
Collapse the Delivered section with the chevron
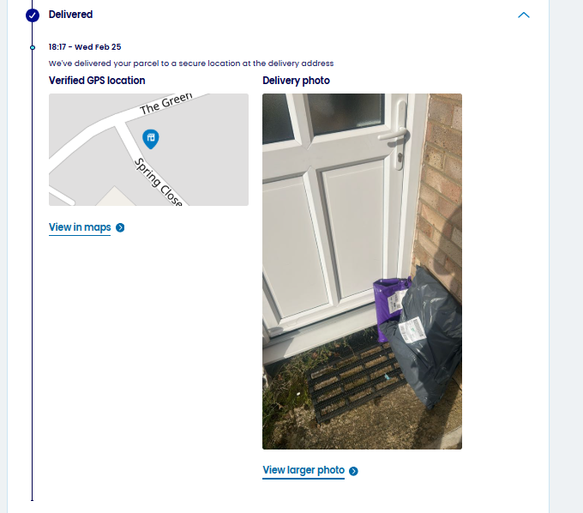(524, 15)
